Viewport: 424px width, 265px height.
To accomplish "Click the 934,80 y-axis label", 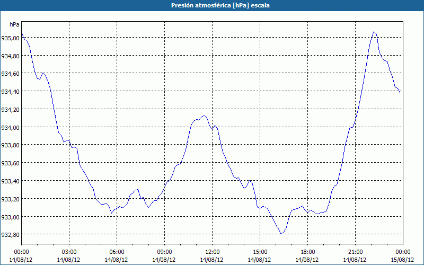I will [10, 56].
